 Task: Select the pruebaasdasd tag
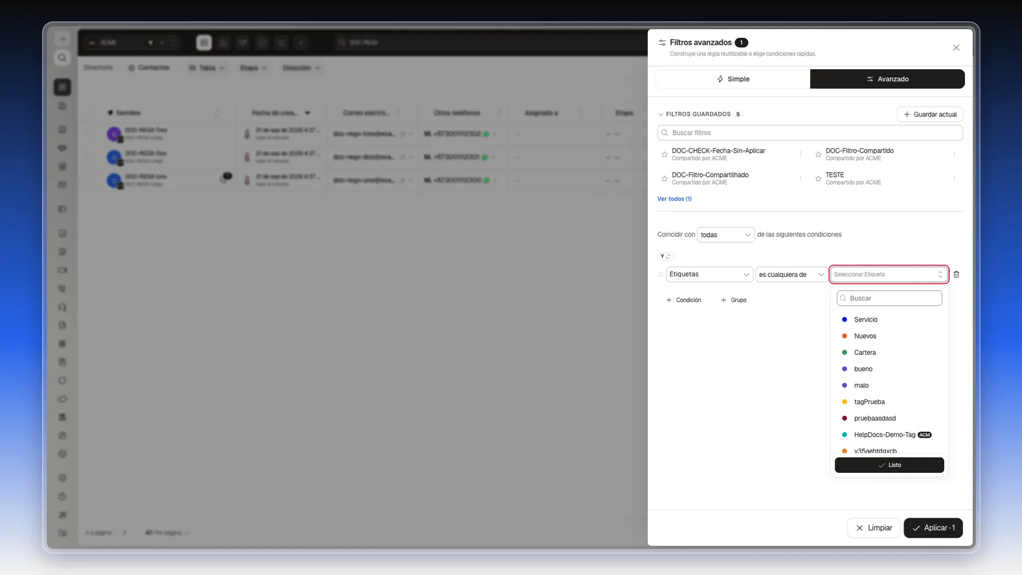click(x=889, y=418)
